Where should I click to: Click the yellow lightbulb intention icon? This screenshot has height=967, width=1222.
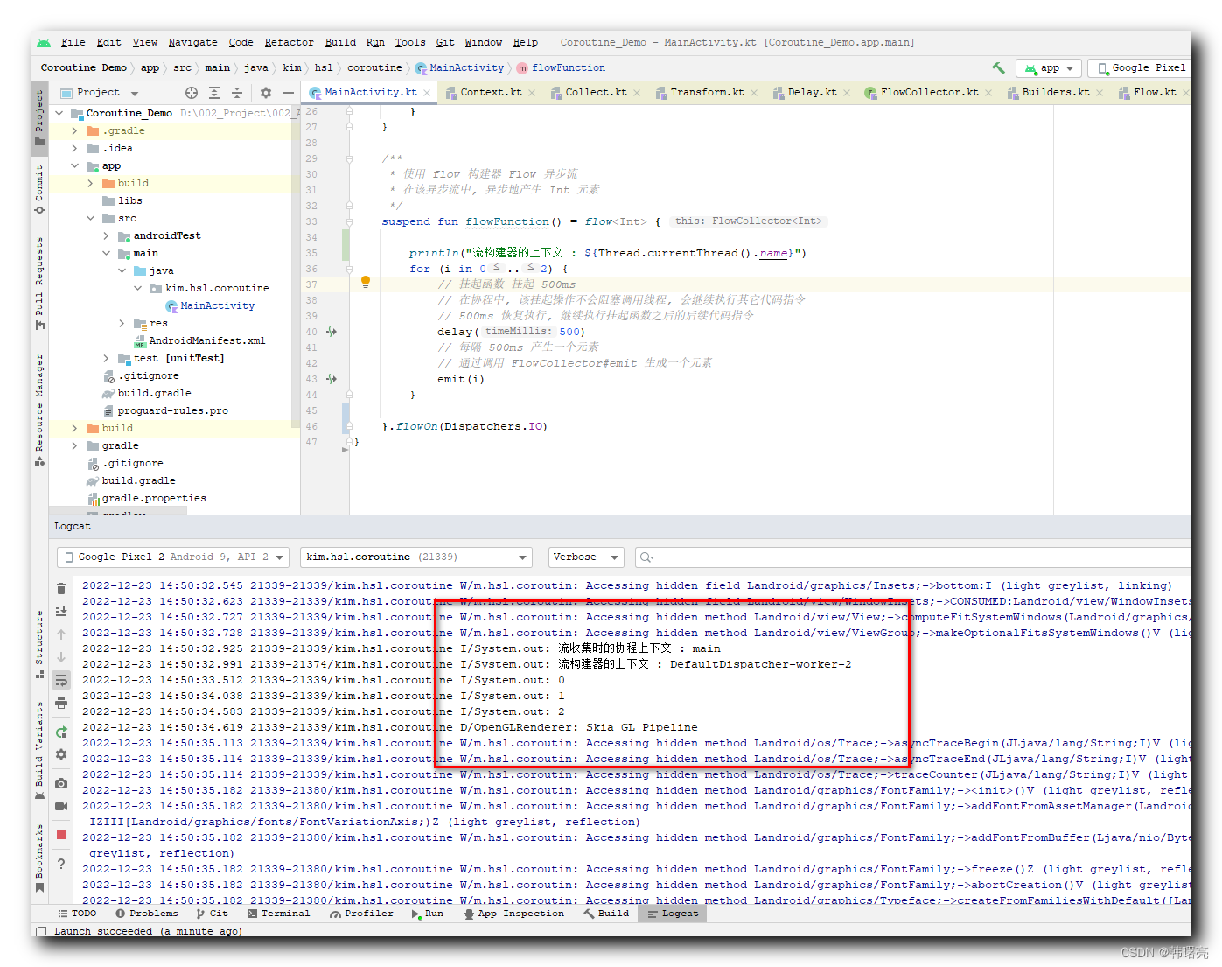[366, 282]
